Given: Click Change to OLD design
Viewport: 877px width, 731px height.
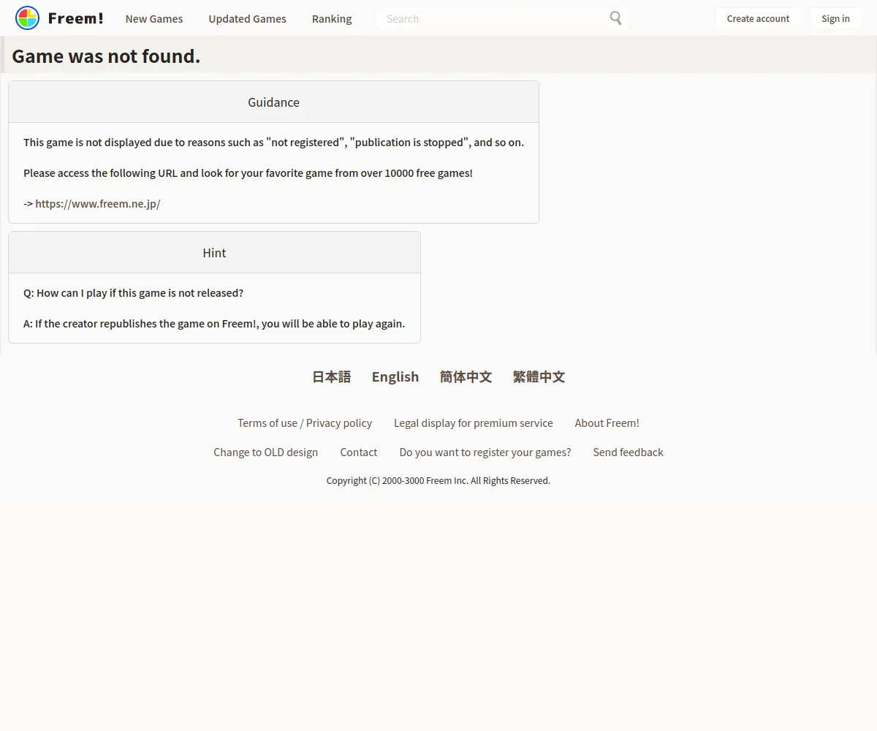Looking at the screenshot, I should [265, 452].
